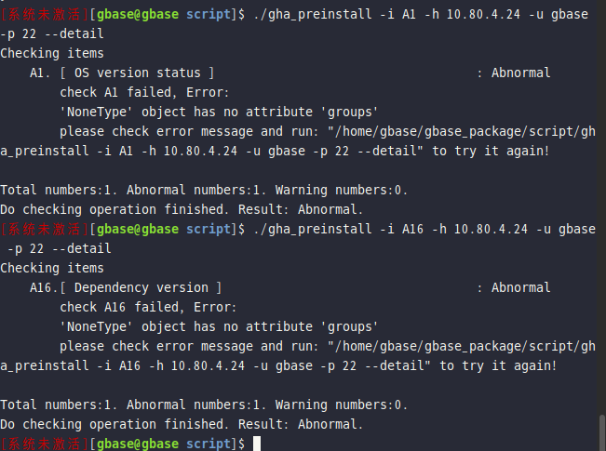Click the first 'Total numbers:1.' summary line
This screenshot has width=606, height=451.
click(x=204, y=190)
